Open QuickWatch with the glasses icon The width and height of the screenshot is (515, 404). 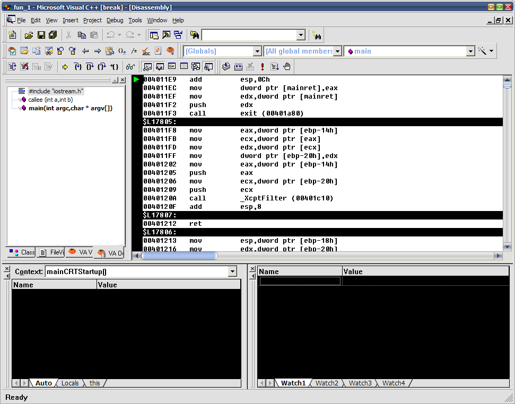130,67
